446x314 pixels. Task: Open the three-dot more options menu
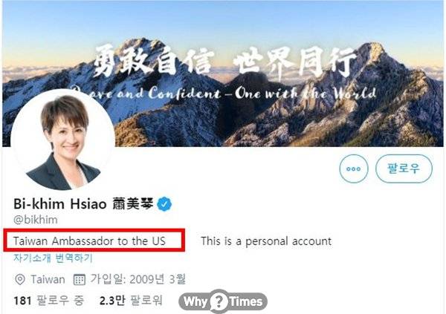click(354, 169)
